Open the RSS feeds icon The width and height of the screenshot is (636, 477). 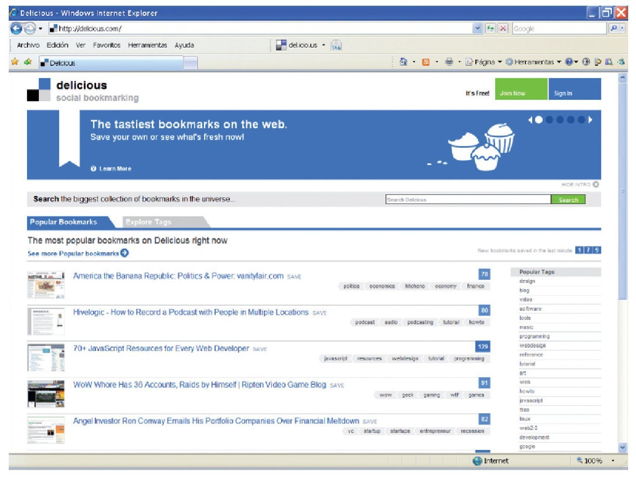[426, 62]
